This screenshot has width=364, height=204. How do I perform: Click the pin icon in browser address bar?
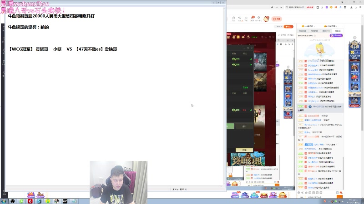click(x=272, y=7)
